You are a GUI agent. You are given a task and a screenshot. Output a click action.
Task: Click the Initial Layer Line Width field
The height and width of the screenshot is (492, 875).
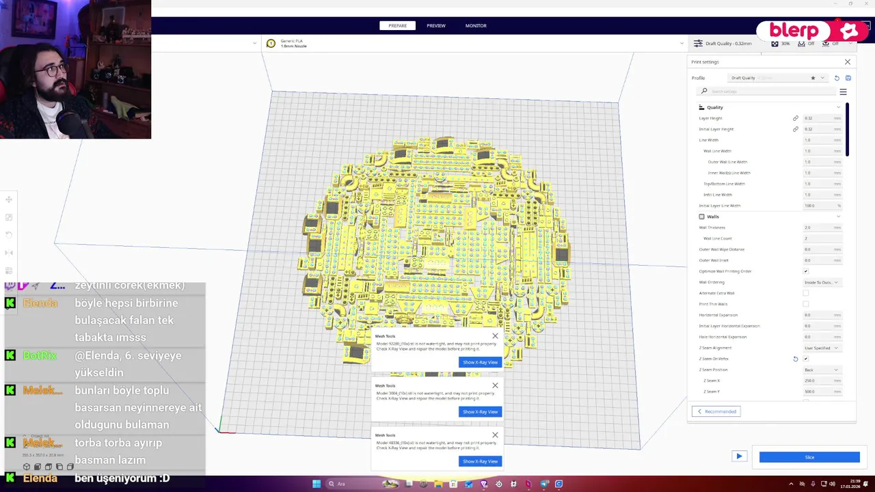822,206
